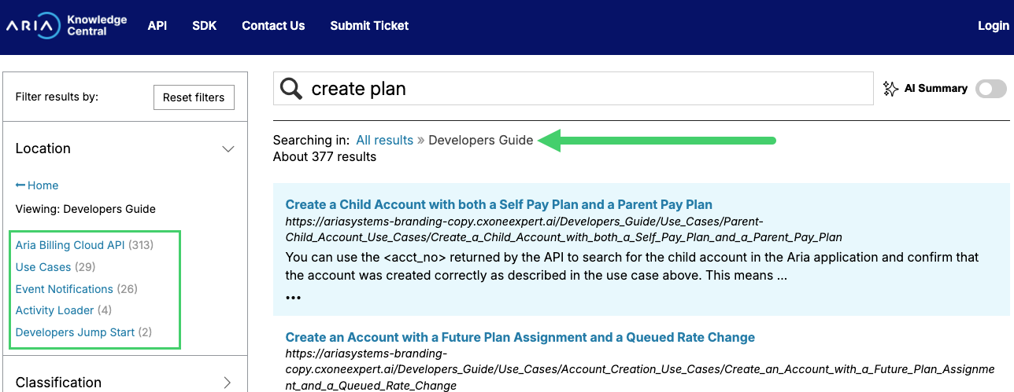This screenshot has height=392, width=1014.
Task: Click the AI Summary sparkle icon
Action: (x=890, y=89)
